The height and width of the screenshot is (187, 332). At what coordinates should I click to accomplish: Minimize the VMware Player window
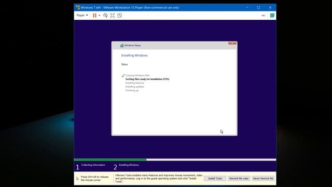247,7
